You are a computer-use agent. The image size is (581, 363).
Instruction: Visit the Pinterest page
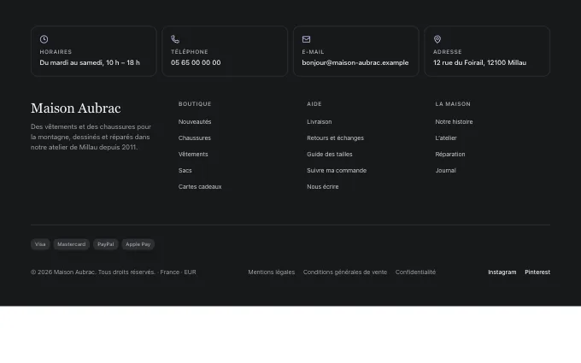[537, 272]
